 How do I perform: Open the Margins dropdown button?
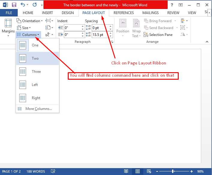tap(8, 28)
